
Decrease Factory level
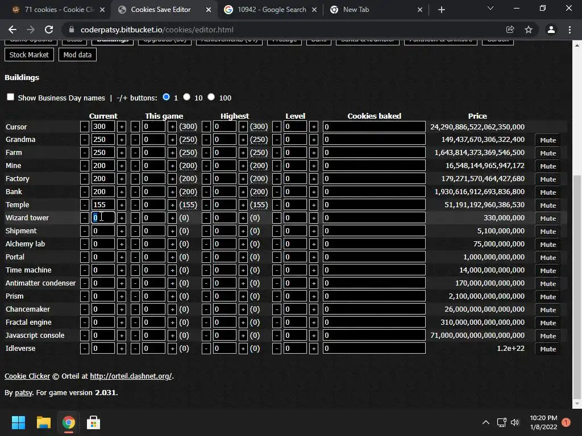coord(277,179)
